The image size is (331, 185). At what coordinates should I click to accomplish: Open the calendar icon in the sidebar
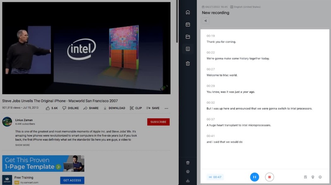pos(188,24)
